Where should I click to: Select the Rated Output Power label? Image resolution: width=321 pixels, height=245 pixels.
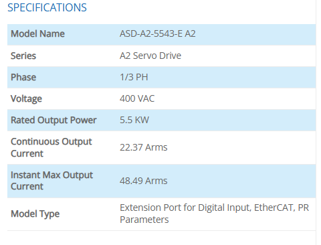(x=53, y=120)
